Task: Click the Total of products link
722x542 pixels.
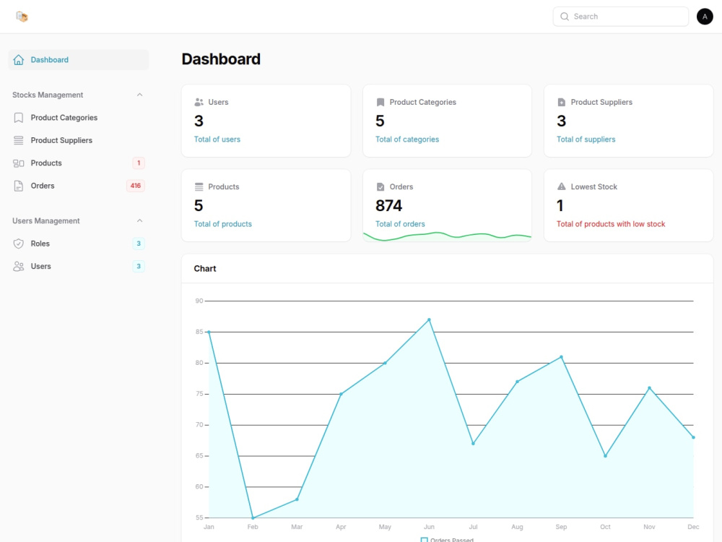Action: 223,224
